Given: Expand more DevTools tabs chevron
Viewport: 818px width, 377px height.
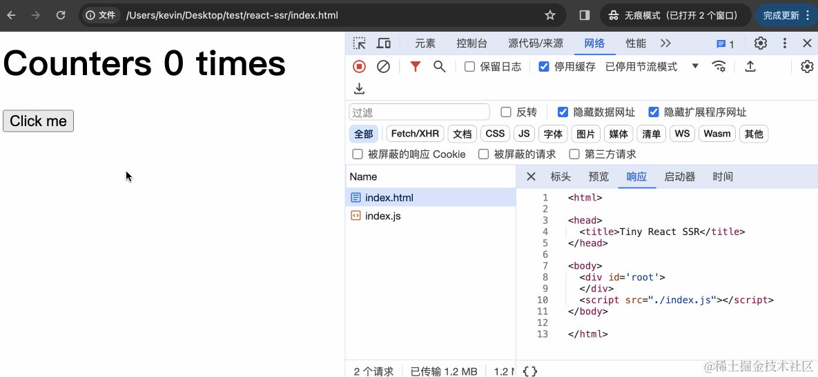Looking at the screenshot, I should [665, 43].
